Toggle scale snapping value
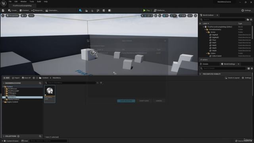The width and height of the screenshot is (254, 143). pos(182,16)
